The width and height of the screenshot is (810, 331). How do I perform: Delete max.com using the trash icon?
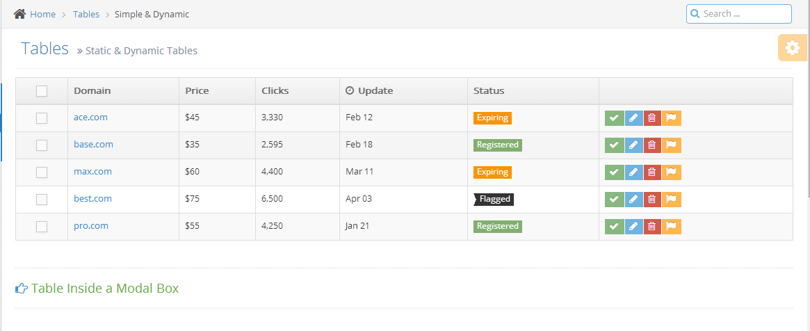point(652,172)
